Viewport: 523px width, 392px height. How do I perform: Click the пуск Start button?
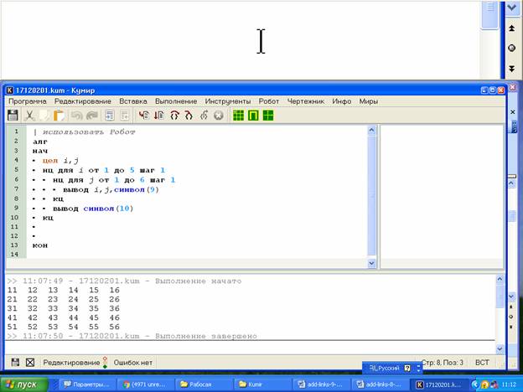[24, 384]
